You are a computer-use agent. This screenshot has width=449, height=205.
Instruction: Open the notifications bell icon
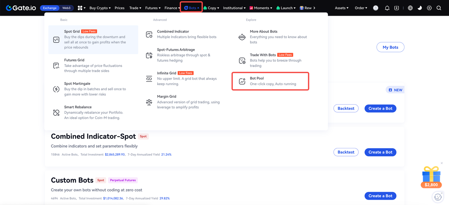pyautogui.click(x=387, y=8)
